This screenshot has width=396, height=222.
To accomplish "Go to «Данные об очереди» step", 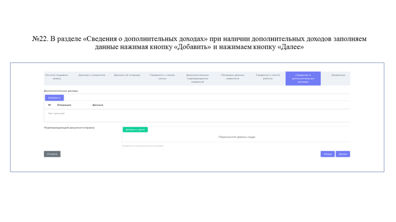I will click(x=127, y=75).
